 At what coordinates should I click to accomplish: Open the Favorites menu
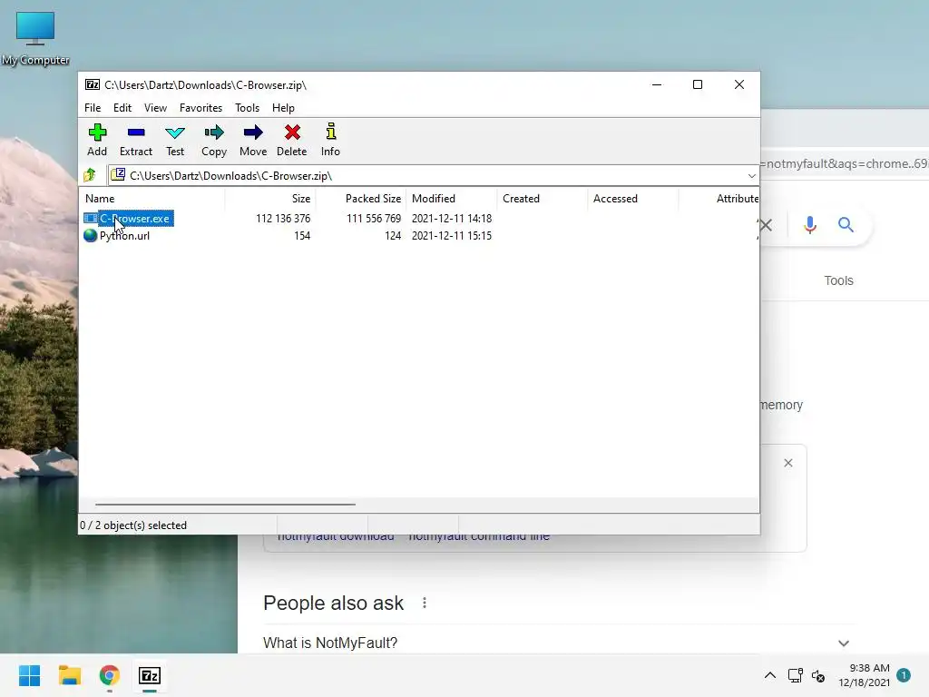tap(200, 108)
